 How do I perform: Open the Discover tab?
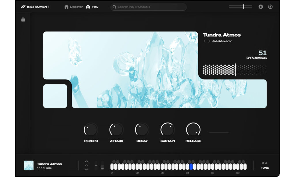(73, 7)
